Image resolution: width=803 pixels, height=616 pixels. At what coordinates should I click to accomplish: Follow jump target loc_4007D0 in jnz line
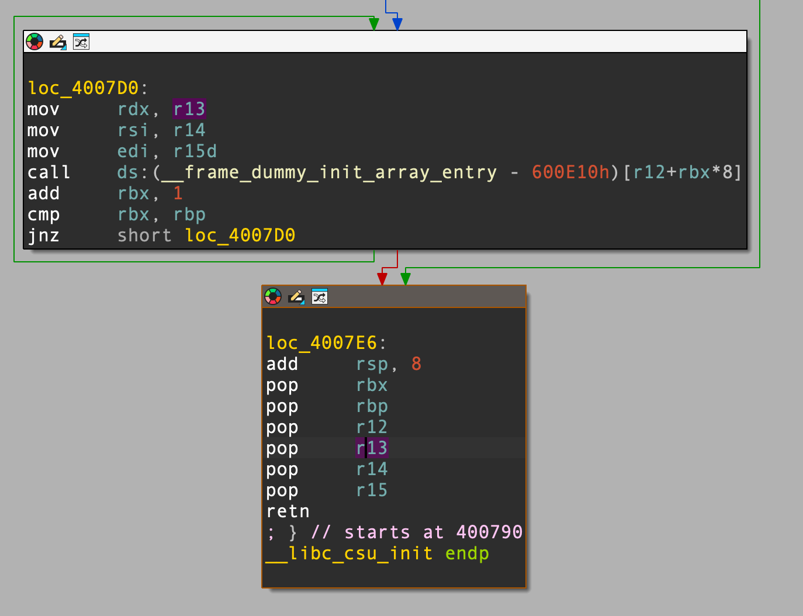240,236
